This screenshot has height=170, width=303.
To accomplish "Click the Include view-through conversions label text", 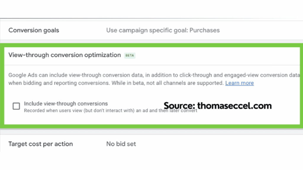I will point(66,104).
